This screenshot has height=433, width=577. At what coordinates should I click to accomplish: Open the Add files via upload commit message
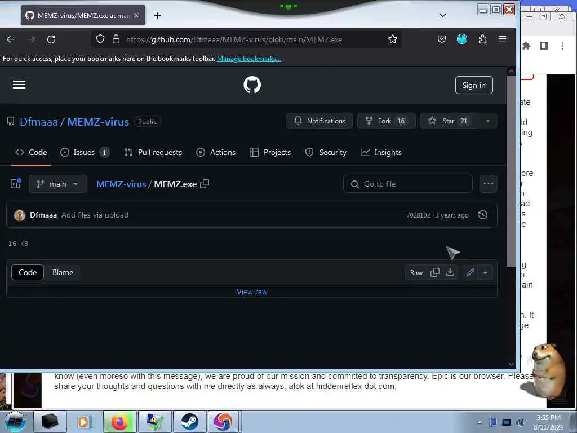point(95,215)
